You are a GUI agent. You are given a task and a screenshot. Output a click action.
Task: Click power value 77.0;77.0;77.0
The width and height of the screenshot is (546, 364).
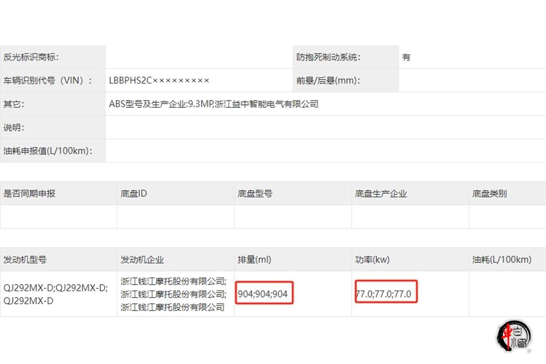click(x=383, y=294)
